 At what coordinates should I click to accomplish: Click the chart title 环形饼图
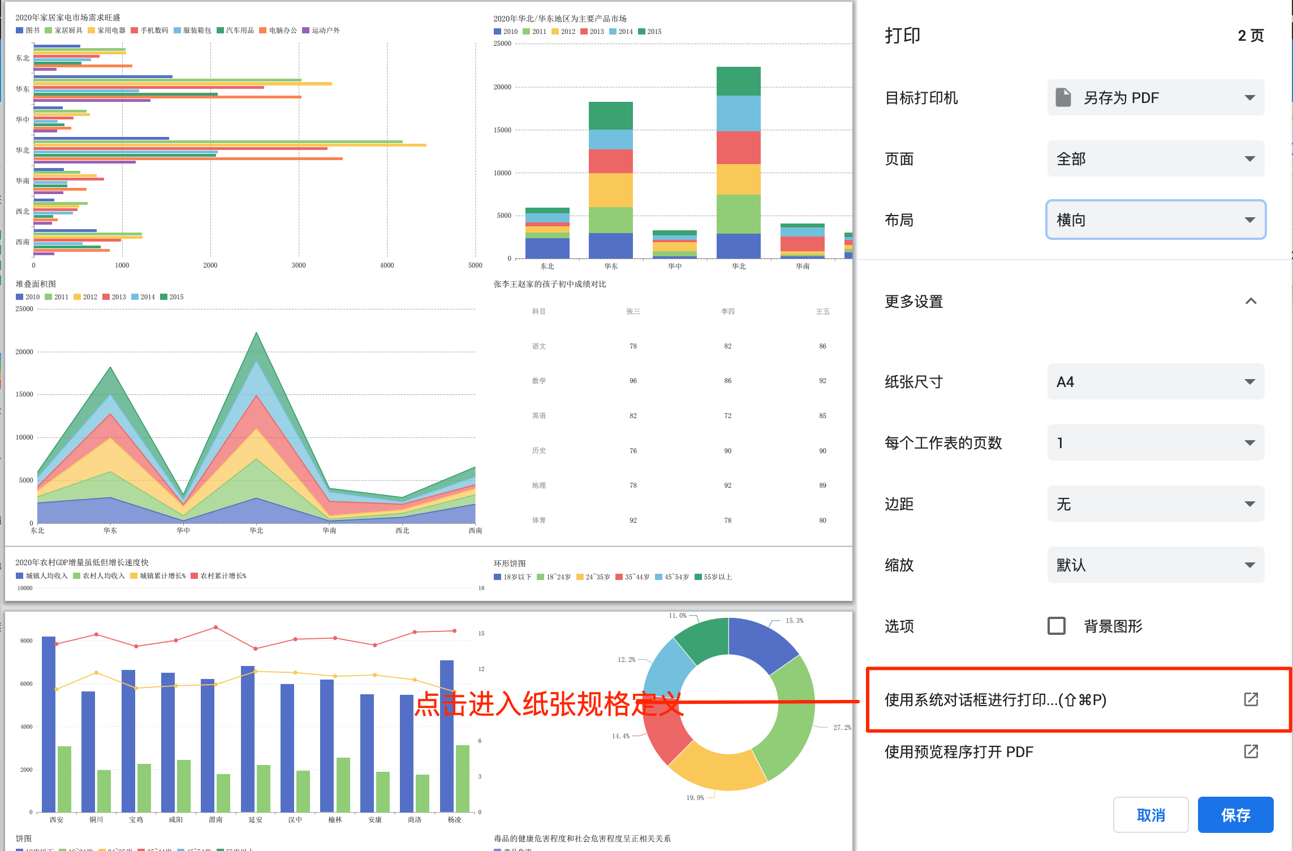(510, 564)
